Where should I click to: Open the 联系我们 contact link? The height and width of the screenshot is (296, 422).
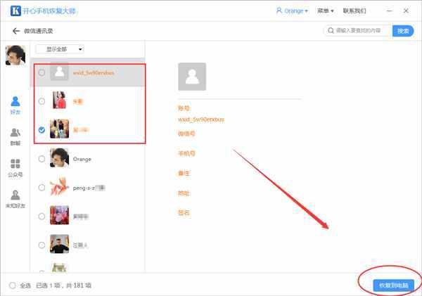pos(354,11)
